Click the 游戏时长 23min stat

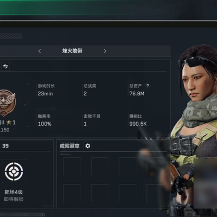(x=46, y=90)
